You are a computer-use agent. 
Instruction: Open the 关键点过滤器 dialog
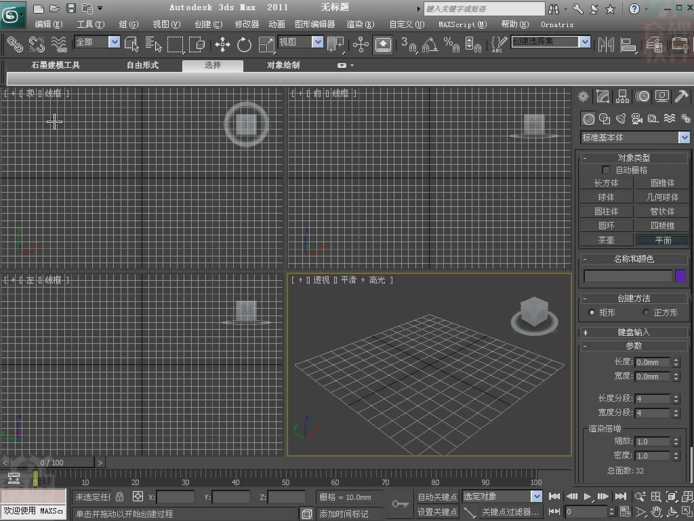pyautogui.click(x=510, y=512)
